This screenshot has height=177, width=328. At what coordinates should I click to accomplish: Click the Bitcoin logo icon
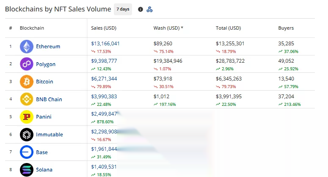(x=27, y=82)
